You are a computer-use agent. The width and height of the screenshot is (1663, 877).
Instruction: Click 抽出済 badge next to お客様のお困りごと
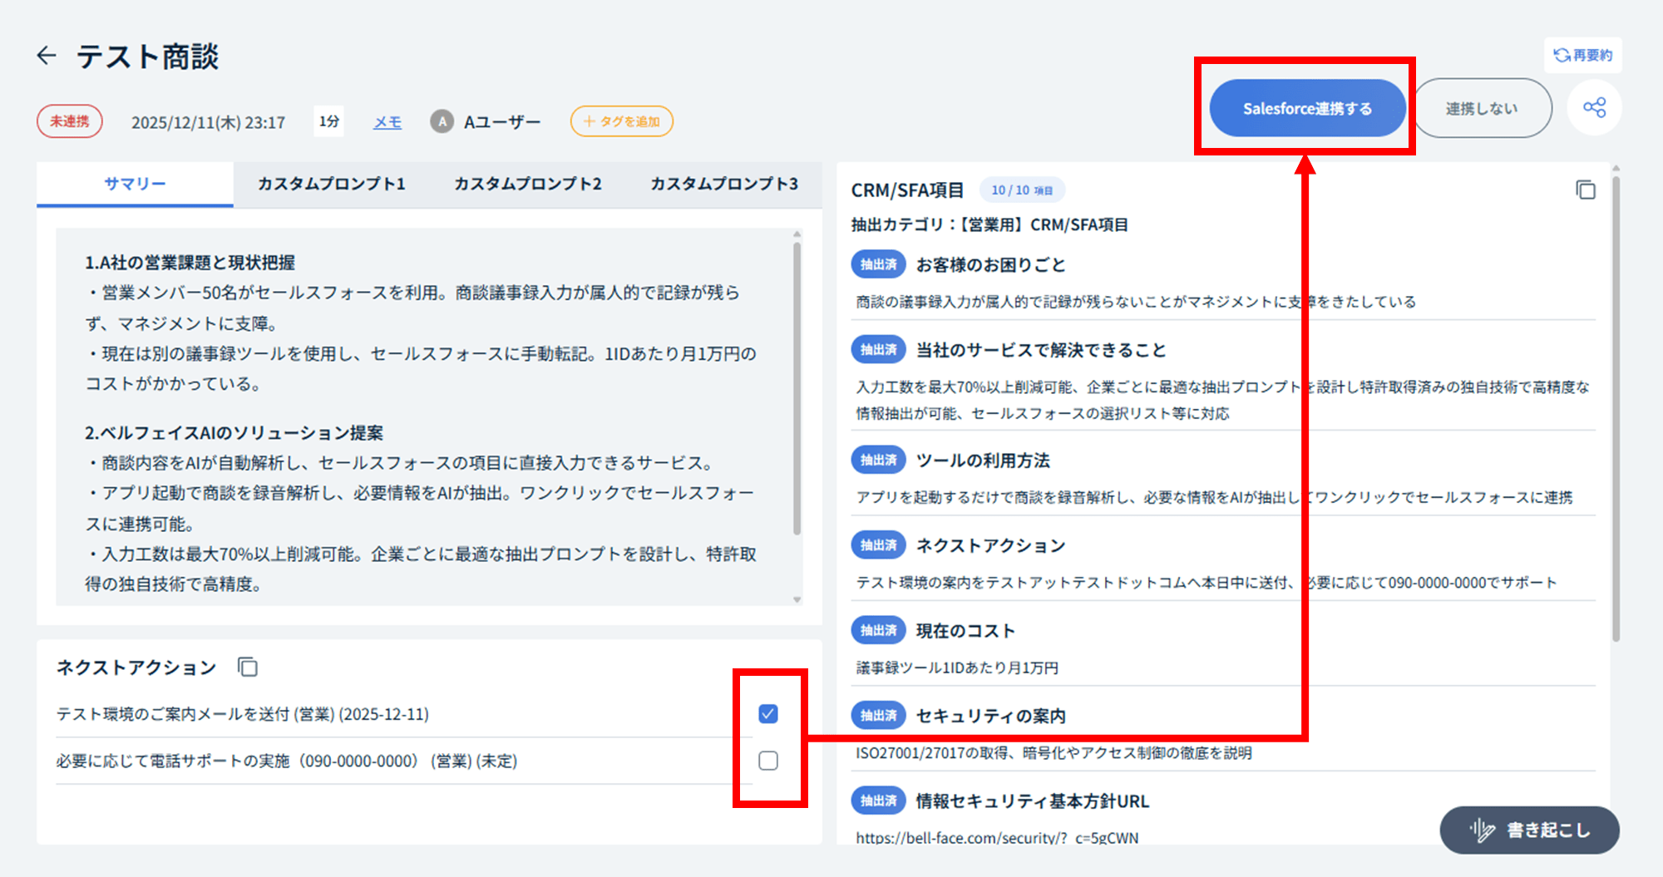[878, 264]
